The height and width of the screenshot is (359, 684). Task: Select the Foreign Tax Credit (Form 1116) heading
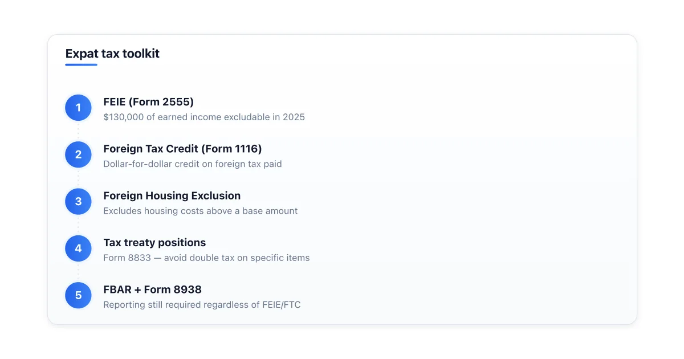[x=182, y=149]
